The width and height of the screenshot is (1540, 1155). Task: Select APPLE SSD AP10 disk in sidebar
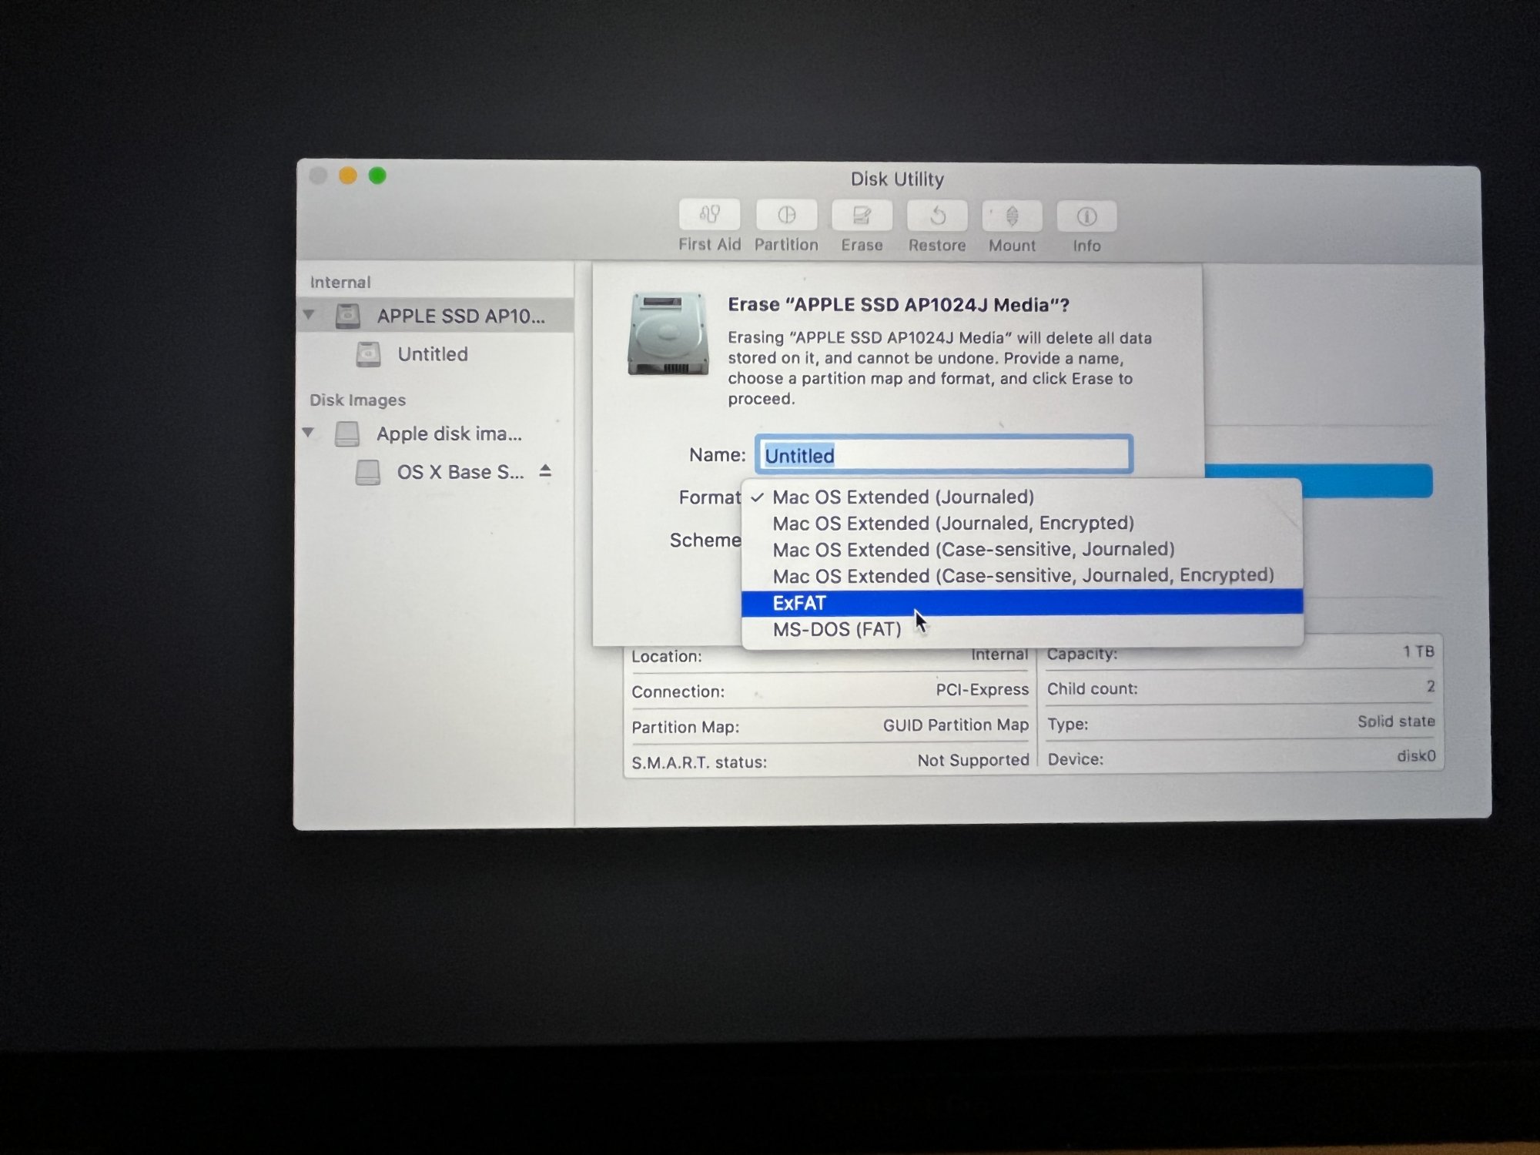click(x=460, y=316)
